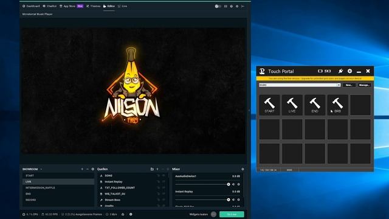Switch to the Live tab

pos(122,6)
